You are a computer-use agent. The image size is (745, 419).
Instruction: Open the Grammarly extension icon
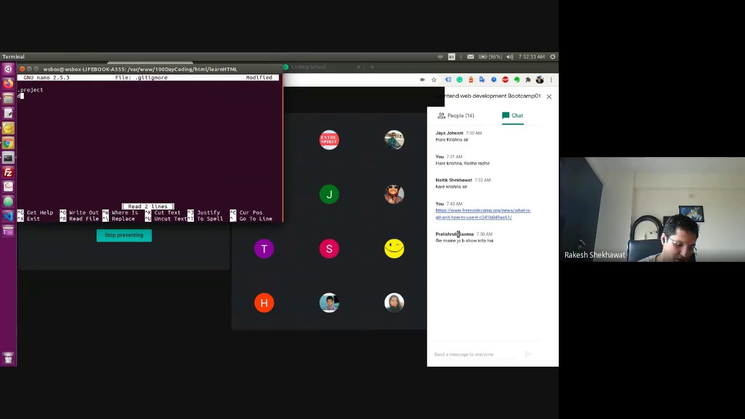(459, 80)
